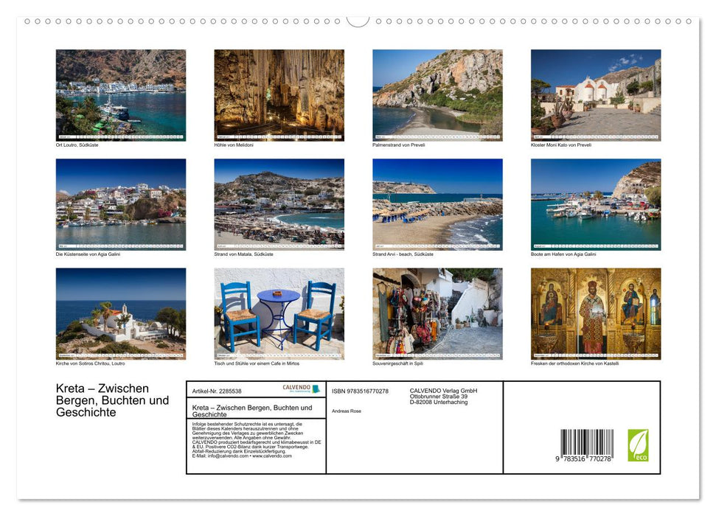Screen dimensions: 716x516
Task: Click the caption 'Höhle von Melidoni'
Action: (x=233, y=145)
